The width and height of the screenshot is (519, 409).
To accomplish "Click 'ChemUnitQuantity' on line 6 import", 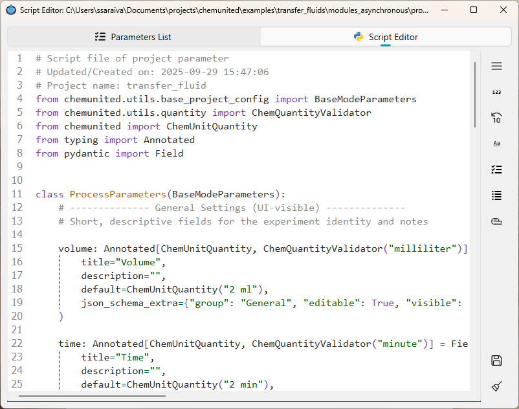I will pyautogui.click(x=212, y=126).
